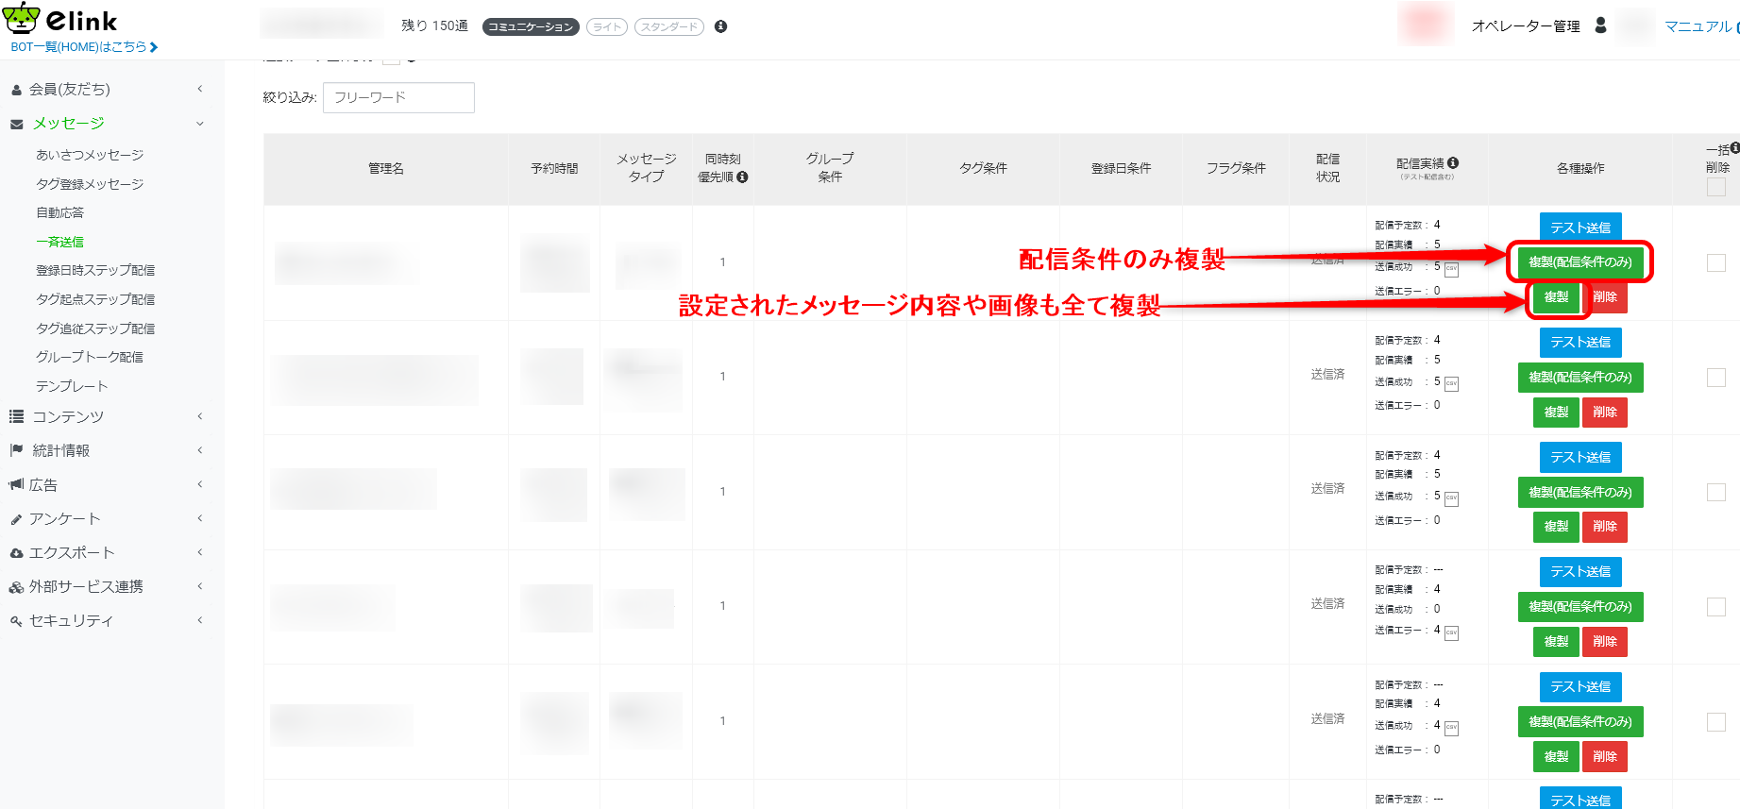This screenshot has width=1740, height=809.
Task: Expand 統計情報 menu chevron
Action: pos(200,450)
